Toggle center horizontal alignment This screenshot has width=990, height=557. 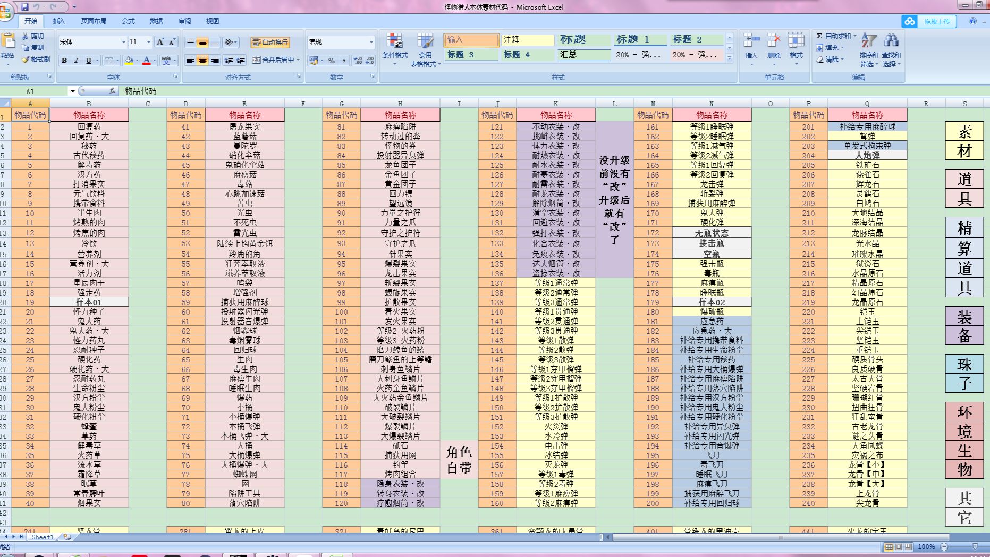(202, 60)
